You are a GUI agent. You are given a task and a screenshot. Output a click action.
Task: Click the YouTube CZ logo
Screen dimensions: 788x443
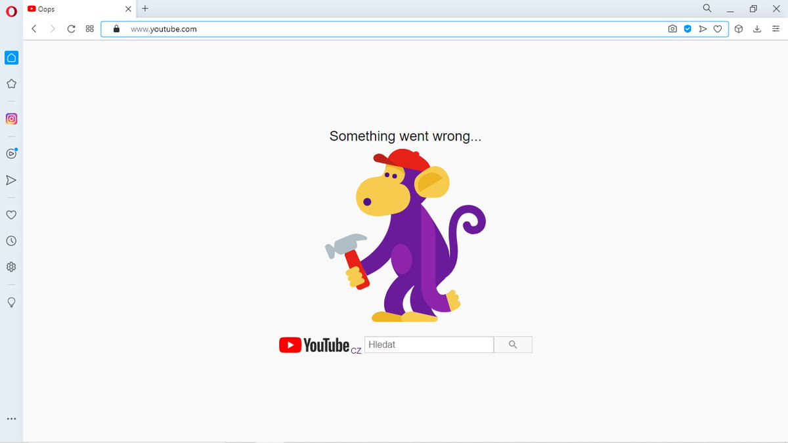coord(320,345)
